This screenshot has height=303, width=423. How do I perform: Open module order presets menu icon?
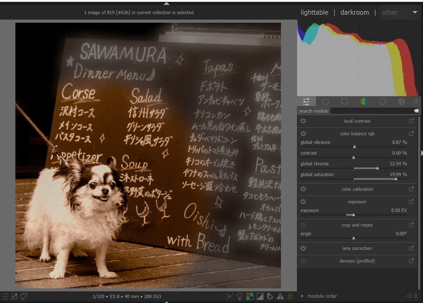(x=416, y=296)
